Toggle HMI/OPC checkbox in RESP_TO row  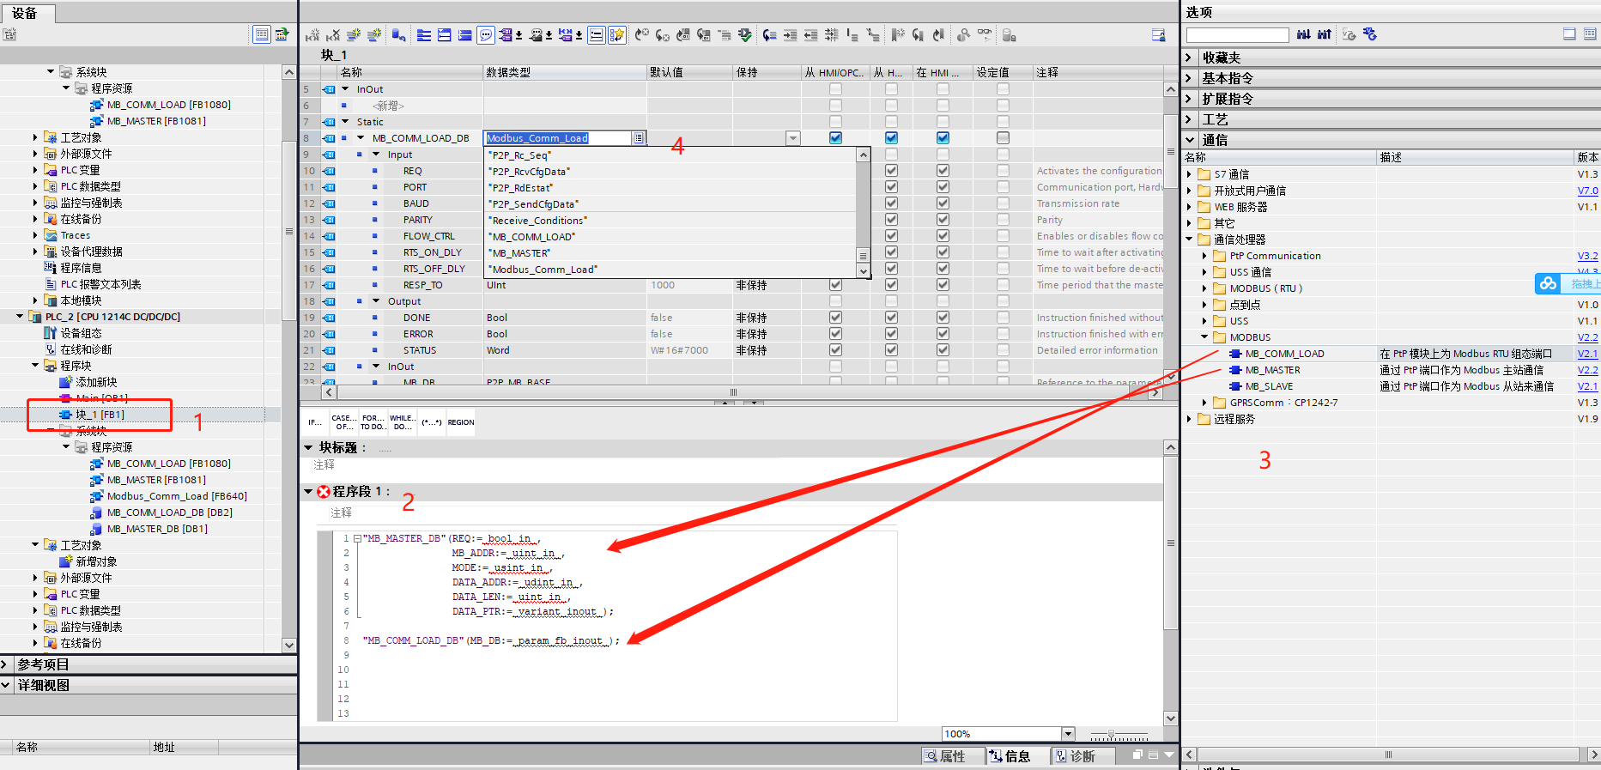click(835, 285)
